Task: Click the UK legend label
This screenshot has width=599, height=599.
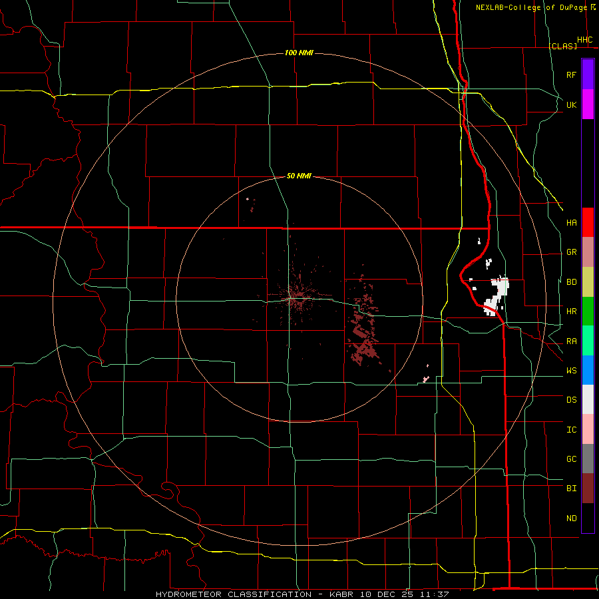Action: (572, 104)
